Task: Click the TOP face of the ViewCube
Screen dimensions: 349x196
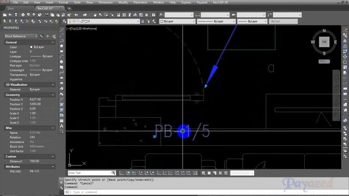Action: [x=324, y=42]
